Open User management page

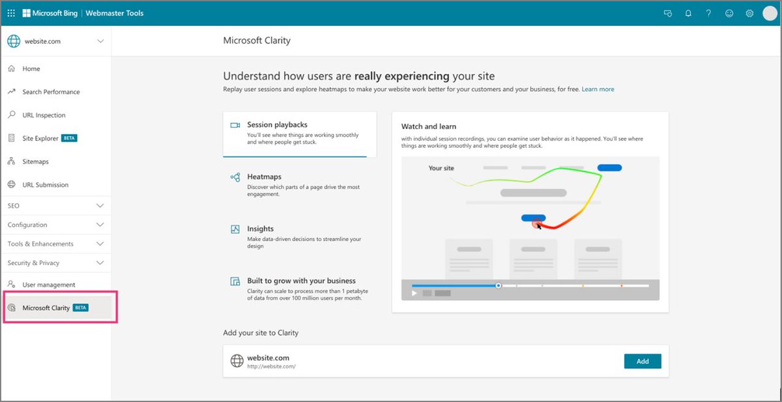(x=56, y=285)
